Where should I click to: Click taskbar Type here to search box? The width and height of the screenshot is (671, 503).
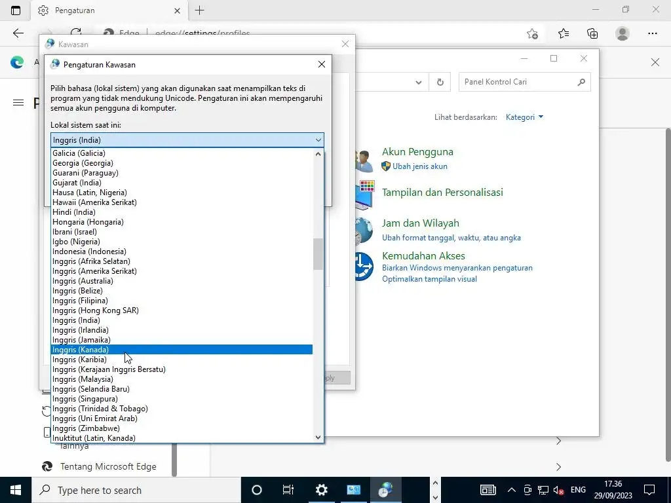pyautogui.click(x=136, y=490)
